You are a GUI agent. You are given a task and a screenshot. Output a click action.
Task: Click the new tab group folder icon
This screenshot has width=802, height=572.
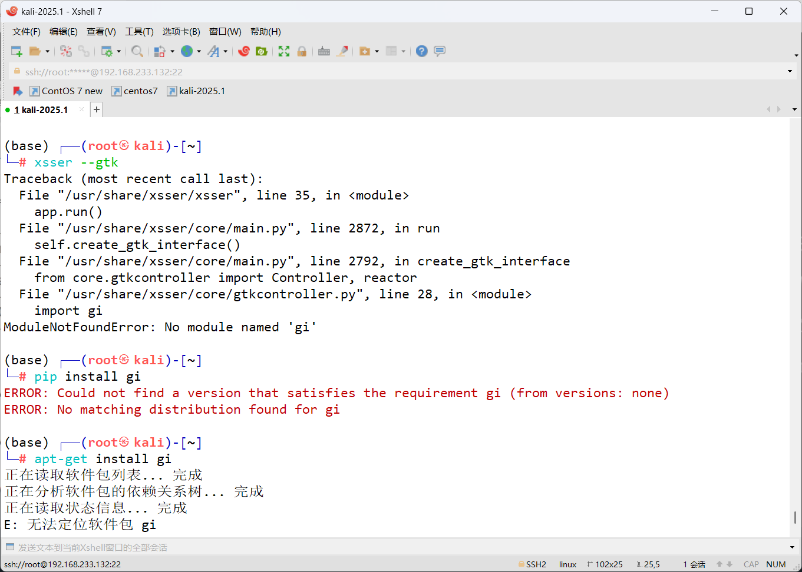[365, 51]
